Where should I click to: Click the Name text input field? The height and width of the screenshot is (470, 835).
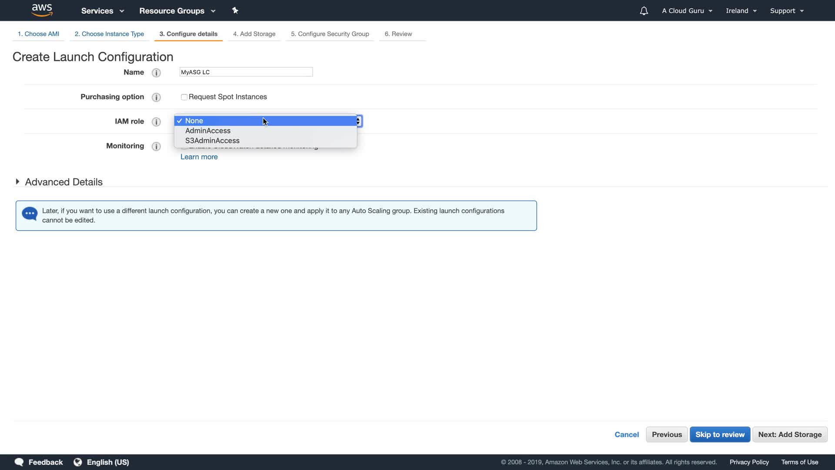246,72
